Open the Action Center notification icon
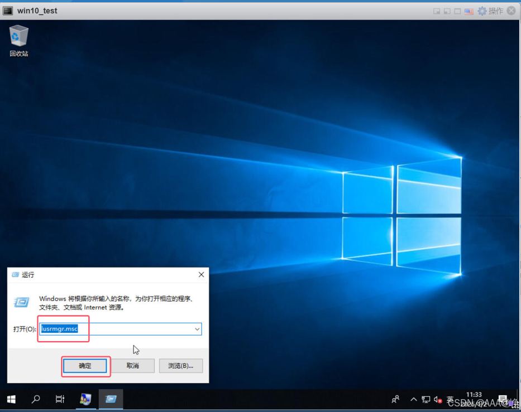The height and width of the screenshot is (412, 521). click(503, 399)
